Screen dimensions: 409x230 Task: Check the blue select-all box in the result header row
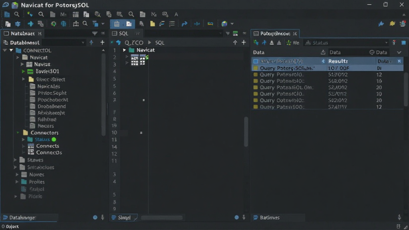click(256, 61)
